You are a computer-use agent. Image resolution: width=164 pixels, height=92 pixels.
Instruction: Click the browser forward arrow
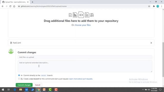click(x=6, y=6)
